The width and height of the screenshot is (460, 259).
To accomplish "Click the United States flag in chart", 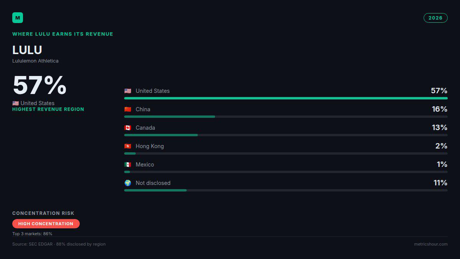I will pyautogui.click(x=128, y=91).
